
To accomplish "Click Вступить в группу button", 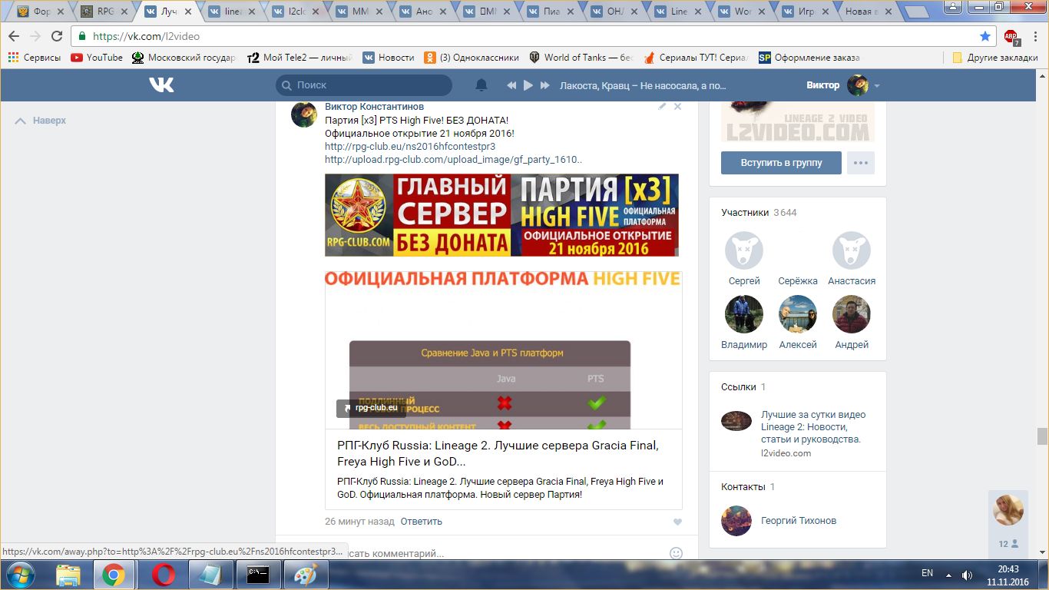I will 781,163.
